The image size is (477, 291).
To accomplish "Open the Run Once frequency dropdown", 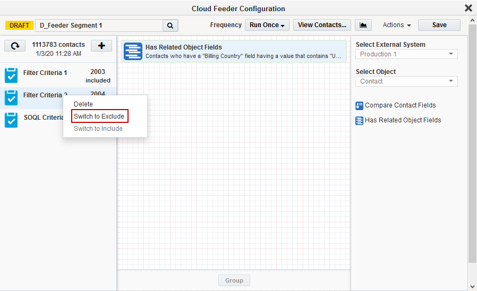I will [x=267, y=25].
